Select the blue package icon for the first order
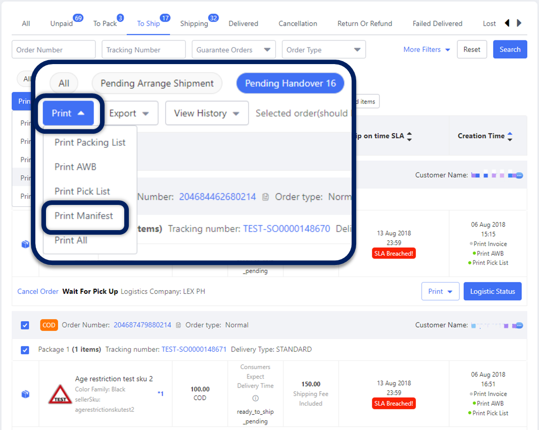539x430 pixels. (25, 244)
